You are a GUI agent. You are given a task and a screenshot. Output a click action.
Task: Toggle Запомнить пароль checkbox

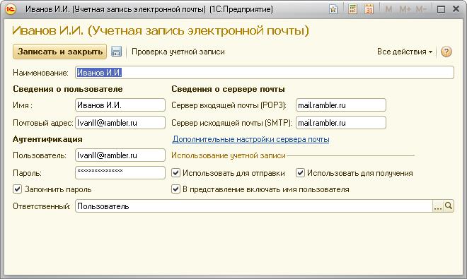pyautogui.click(x=17, y=189)
